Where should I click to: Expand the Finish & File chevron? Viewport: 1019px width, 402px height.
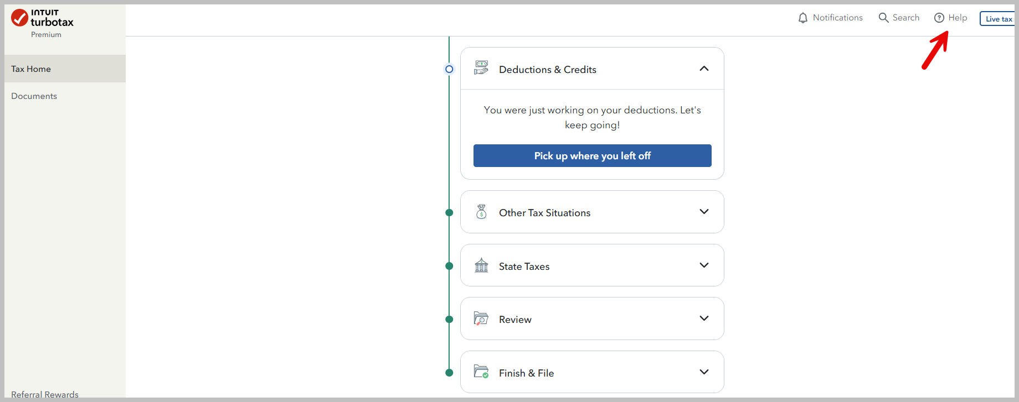tap(704, 372)
